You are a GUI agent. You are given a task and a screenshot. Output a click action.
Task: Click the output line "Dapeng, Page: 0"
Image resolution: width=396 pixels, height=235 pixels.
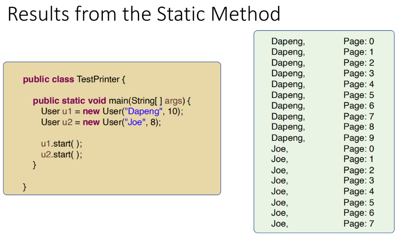(322, 41)
